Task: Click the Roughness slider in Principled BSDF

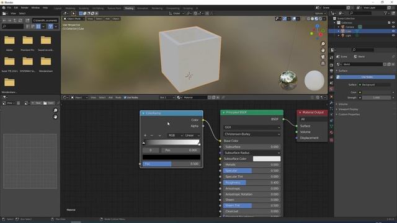Action: click(252, 183)
